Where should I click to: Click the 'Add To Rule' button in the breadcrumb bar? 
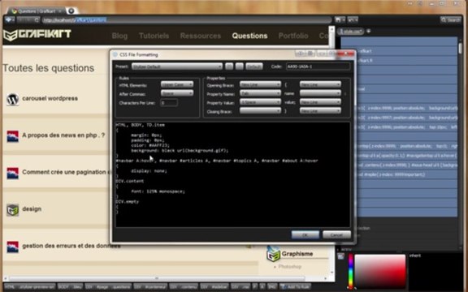point(295,286)
